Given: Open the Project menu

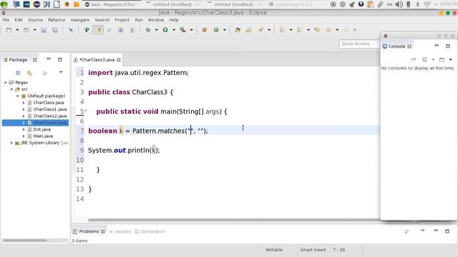Looking at the screenshot, I should 122,20.
